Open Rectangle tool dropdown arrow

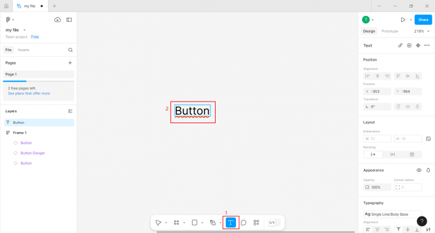point(202,223)
